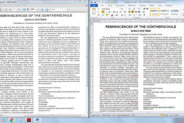Toggle Italic formatting in Word
The height and width of the screenshot is (123, 184).
106,12
